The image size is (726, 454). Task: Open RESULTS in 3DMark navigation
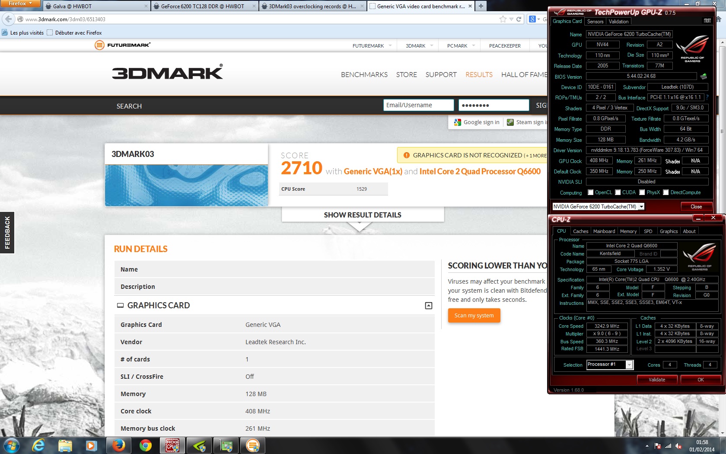click(479, 74)
